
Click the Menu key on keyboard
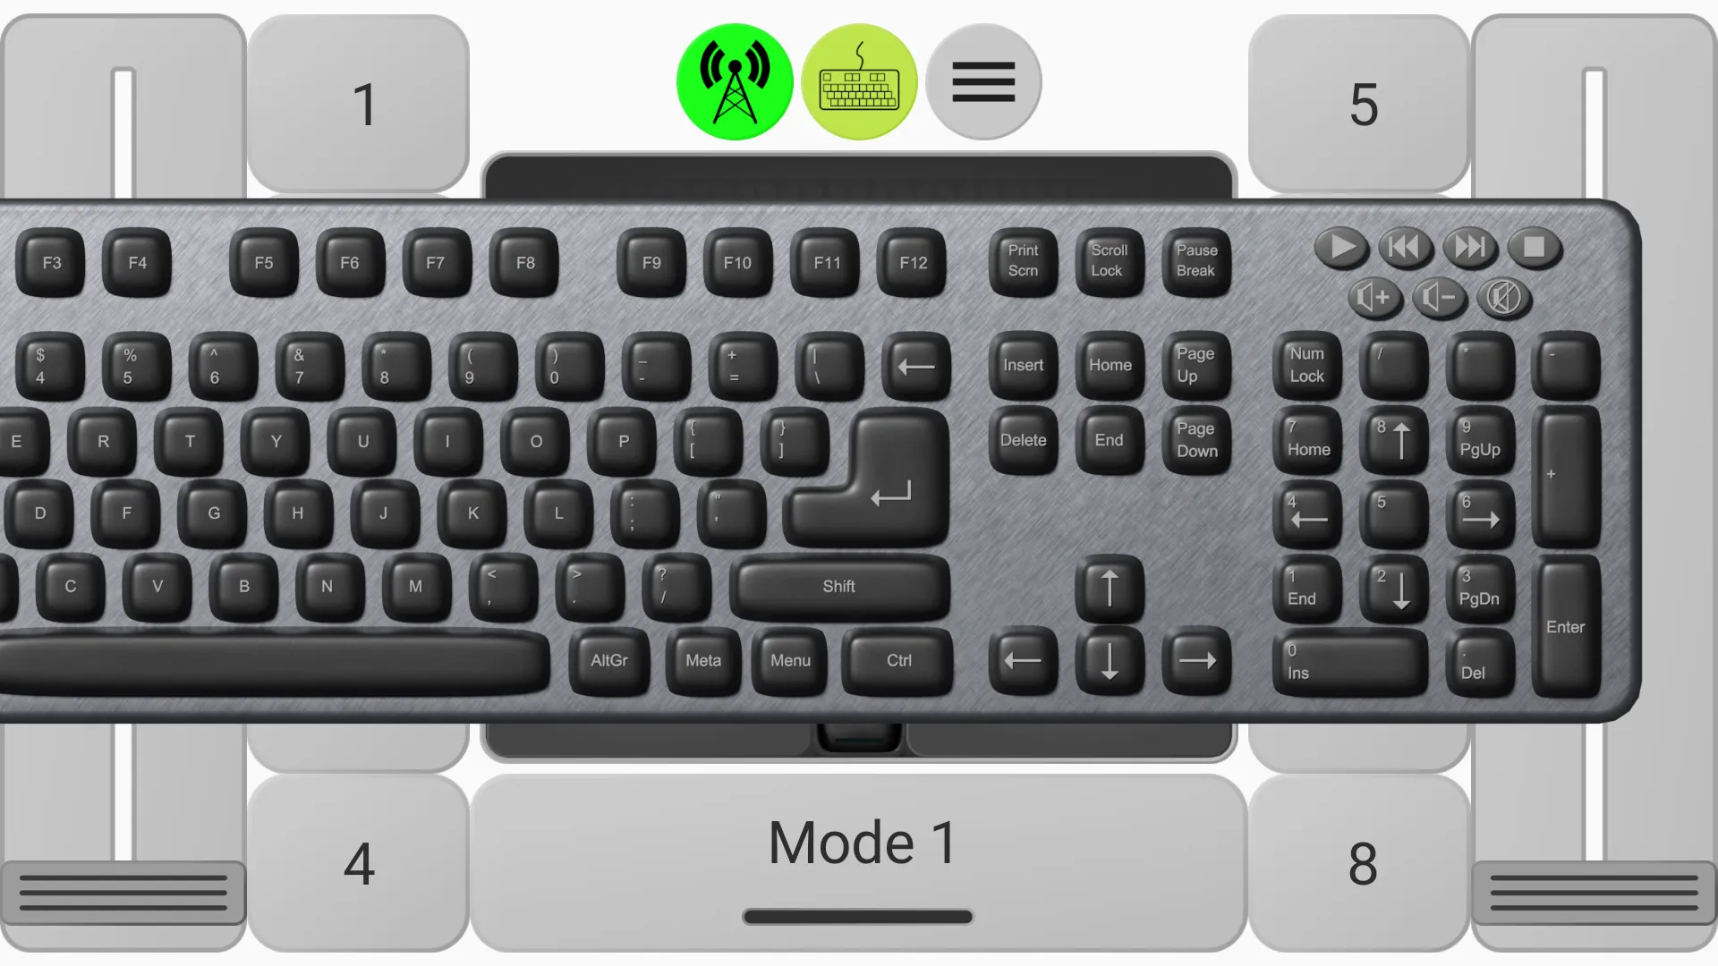point(791,659)
